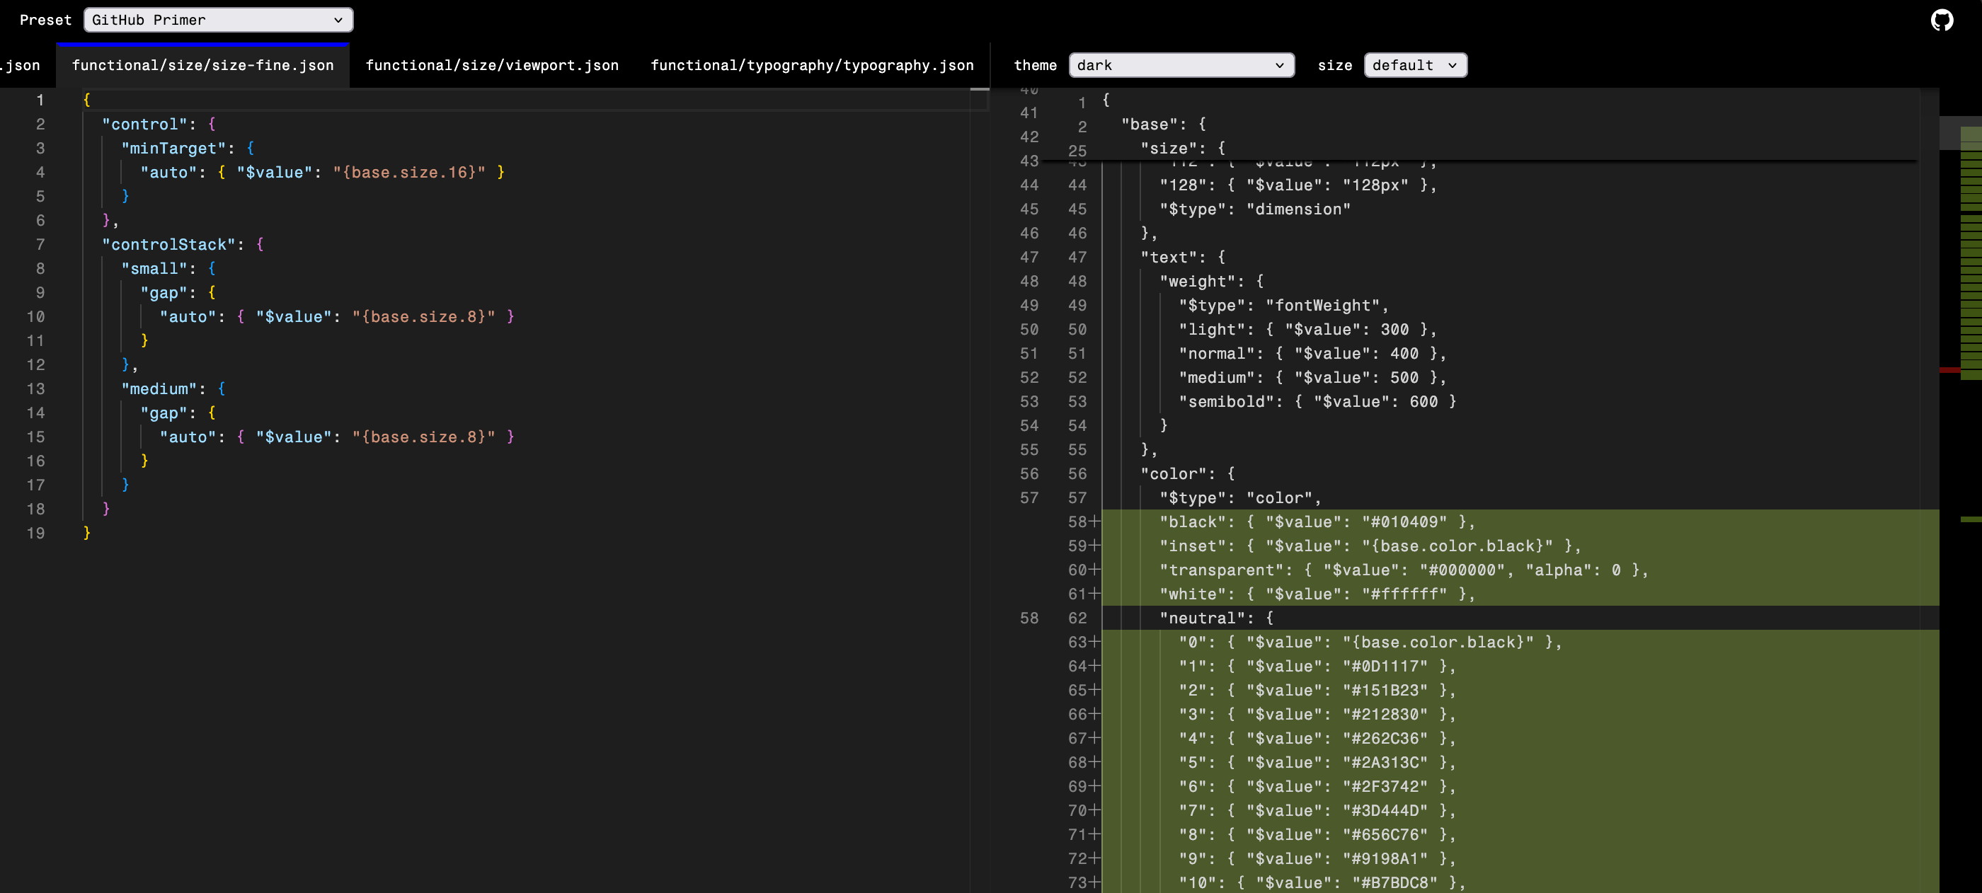Click the added "black" value "#010409"
This screenshot has width=1982, height=893.
click(1404, 522)
